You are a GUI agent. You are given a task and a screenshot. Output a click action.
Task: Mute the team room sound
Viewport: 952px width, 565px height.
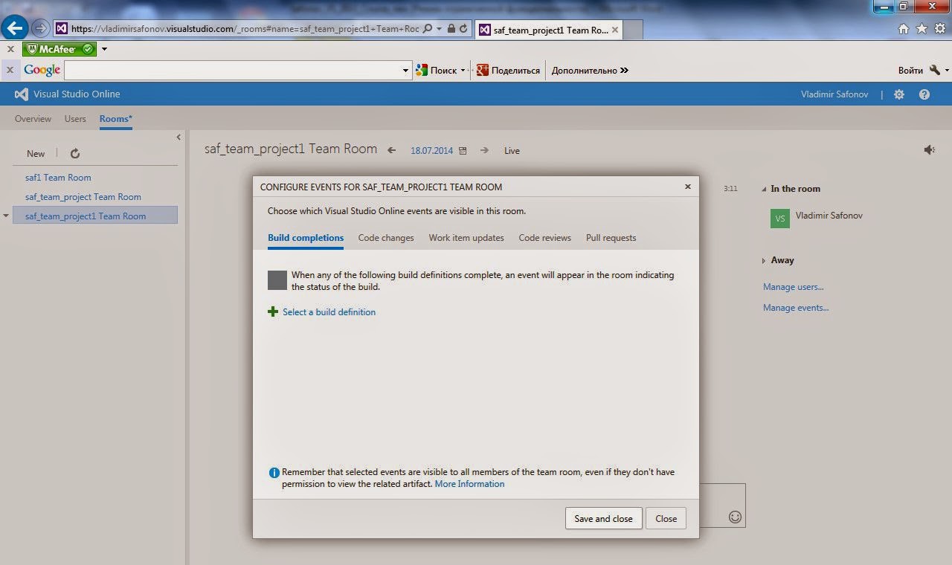[930, 150]
